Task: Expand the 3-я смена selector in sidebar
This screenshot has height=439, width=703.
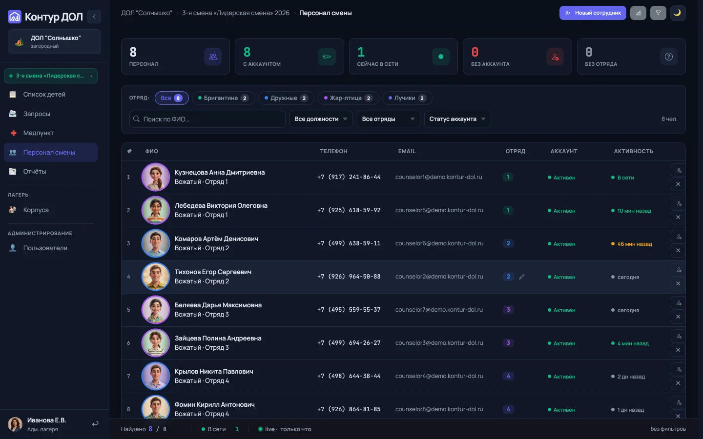Action: point(51,76)
